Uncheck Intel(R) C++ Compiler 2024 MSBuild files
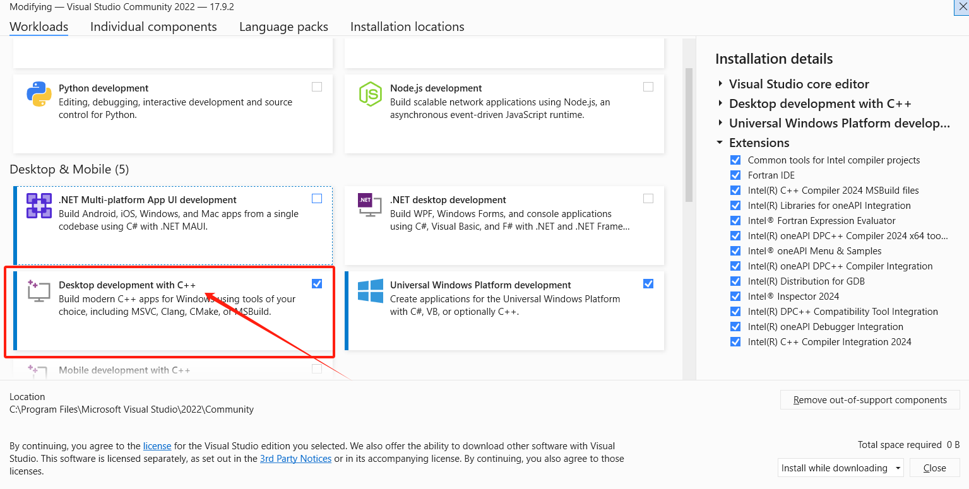The image size is (969, 489). click(735, 191)
